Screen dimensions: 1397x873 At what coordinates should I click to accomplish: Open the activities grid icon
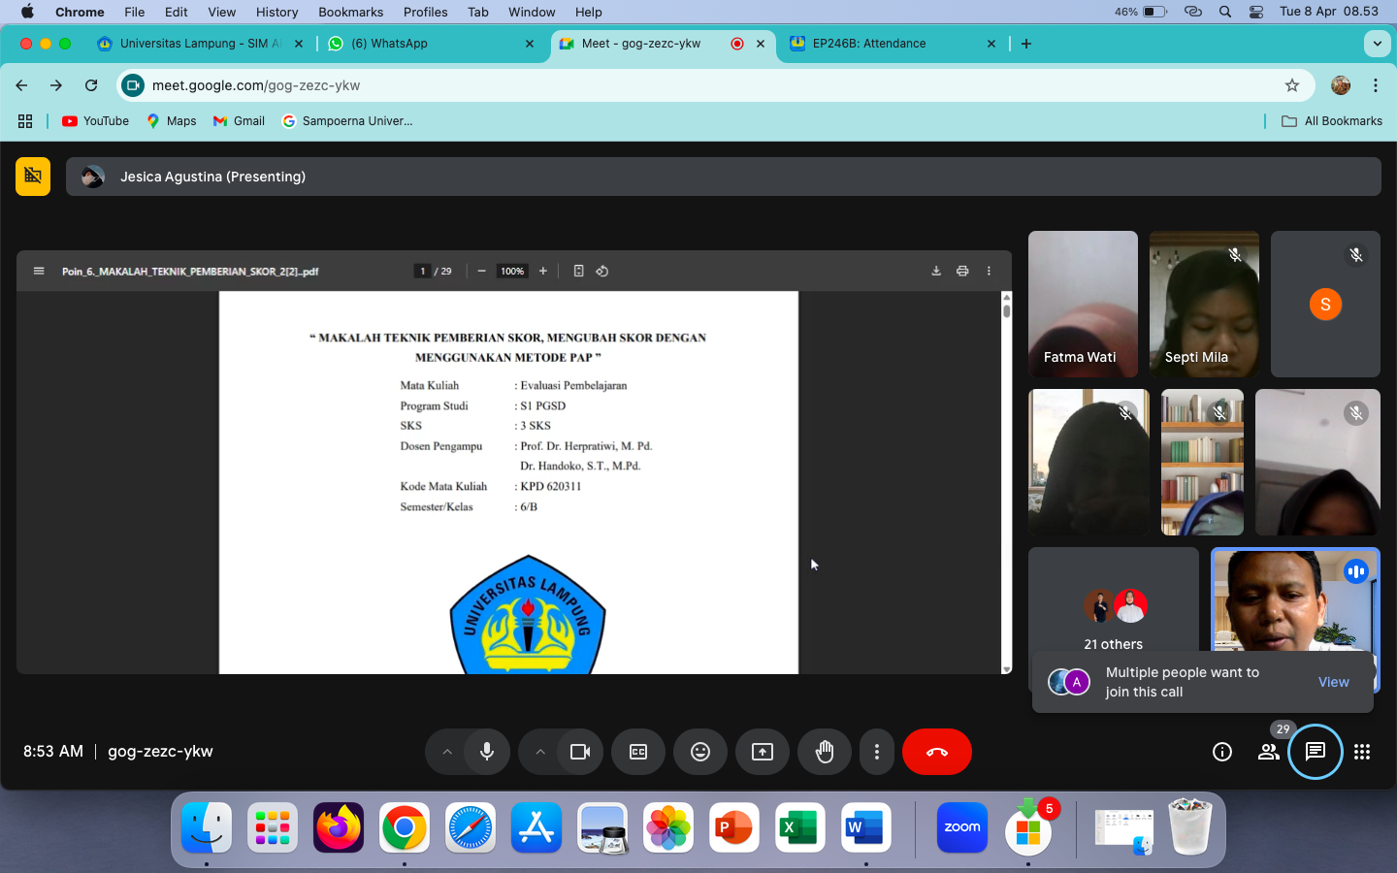(1362, 752)
